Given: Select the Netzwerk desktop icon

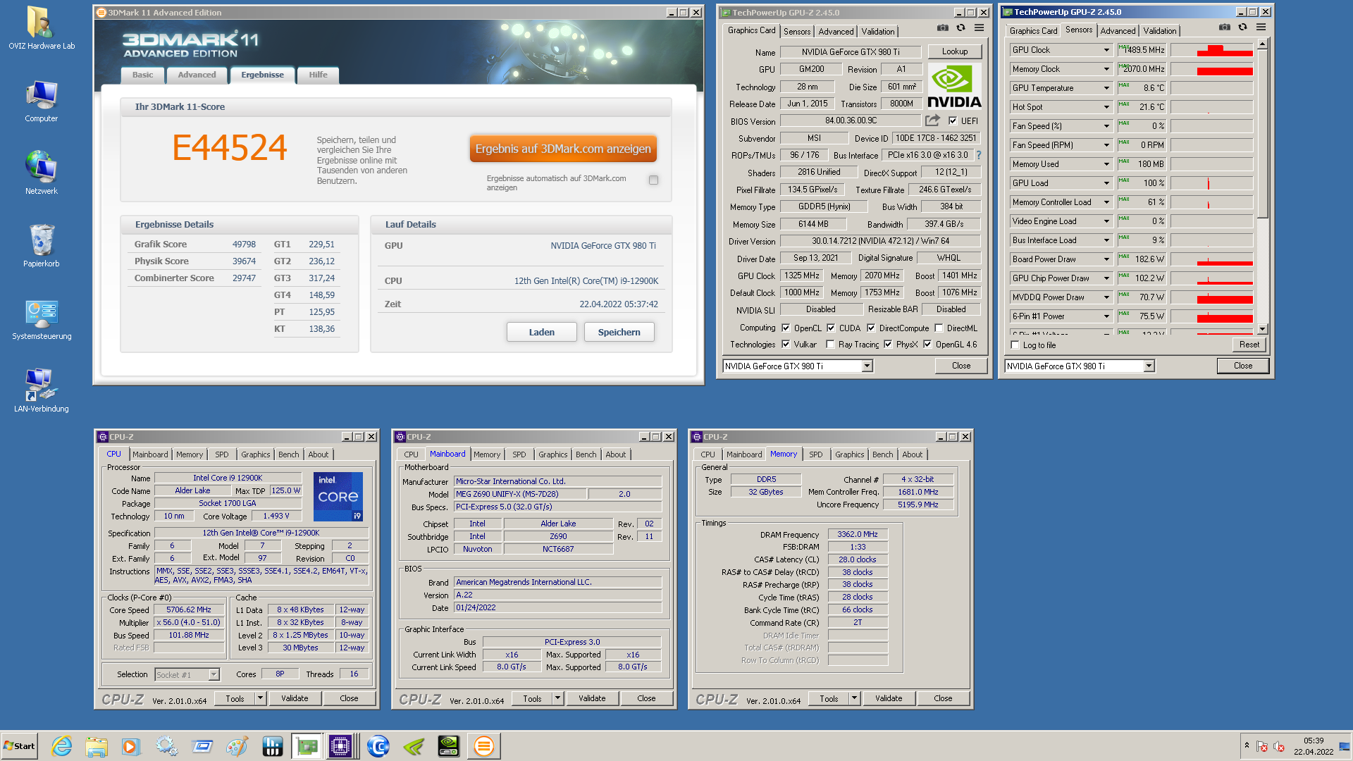Looking at the screenshot, I should [41, 173].
